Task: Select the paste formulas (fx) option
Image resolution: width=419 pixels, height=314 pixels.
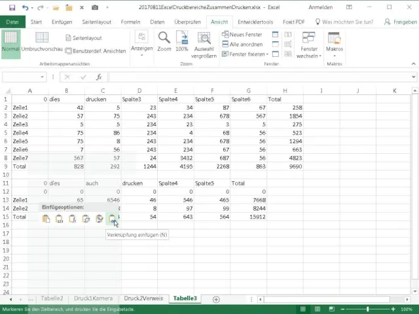Action: coord(73,219)
